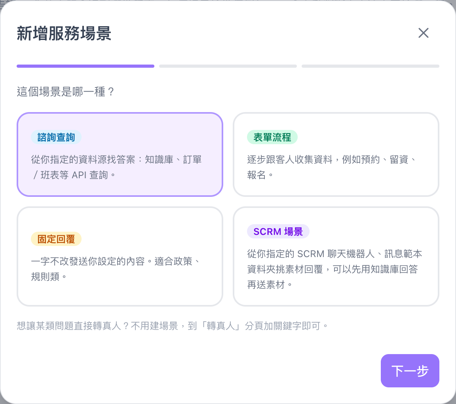The image size is (456, 404).
Task: Select the SCRM 場景 card
Action: pyautogui.click(x=336, y=256)
